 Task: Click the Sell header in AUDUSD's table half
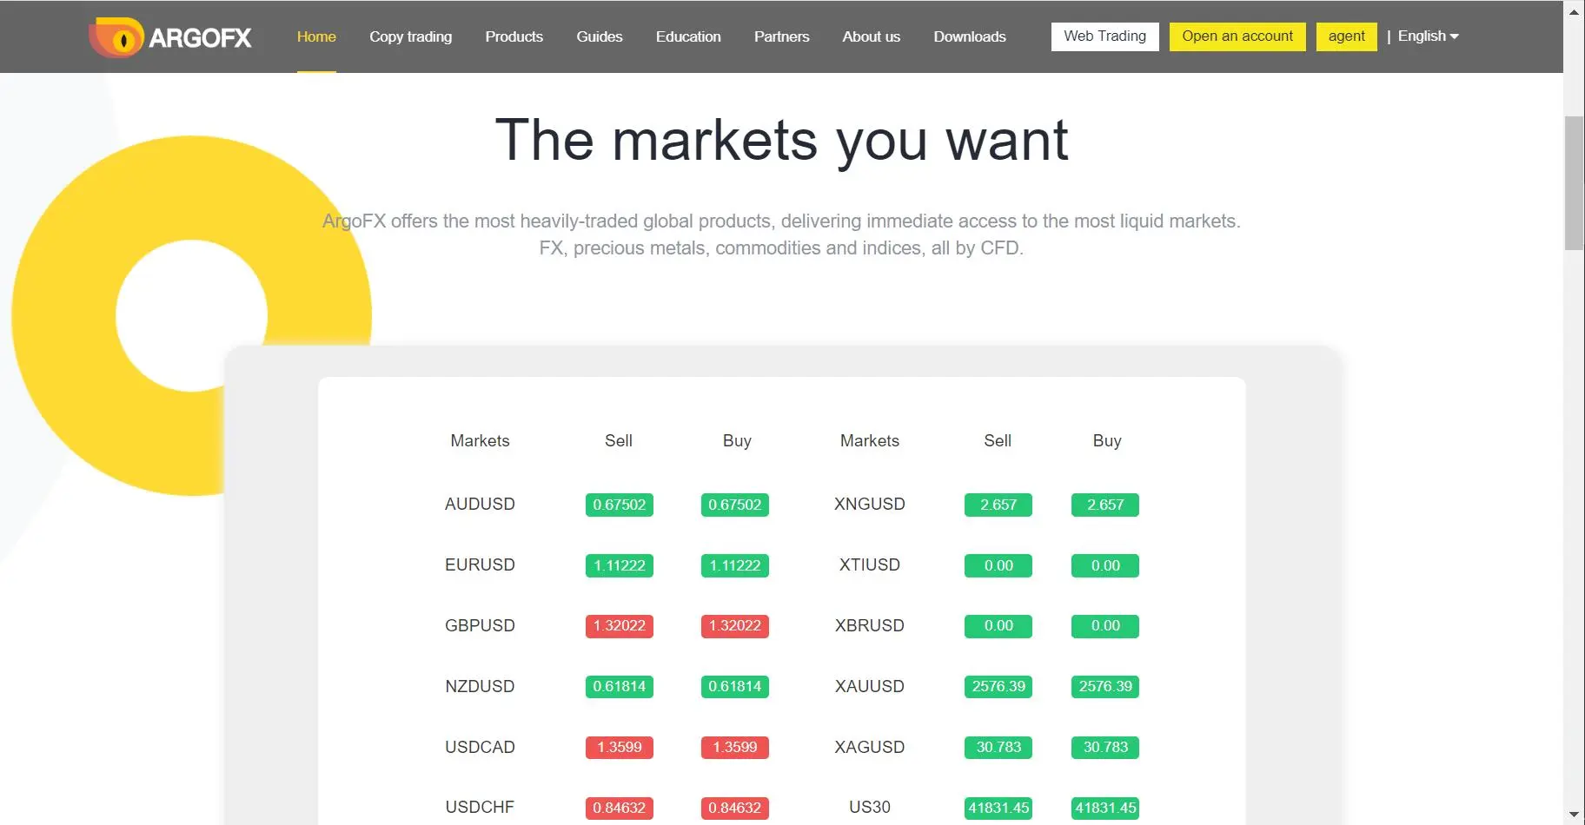(x=619, y=441)
